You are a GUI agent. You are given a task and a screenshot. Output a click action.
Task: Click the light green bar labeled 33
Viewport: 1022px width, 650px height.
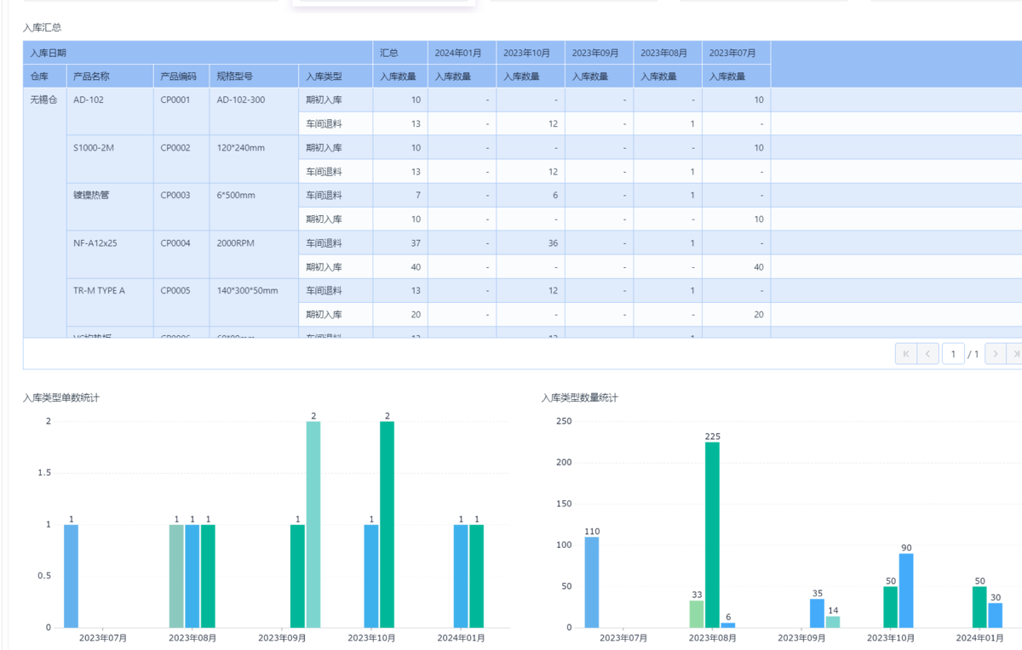click(697, 614)
